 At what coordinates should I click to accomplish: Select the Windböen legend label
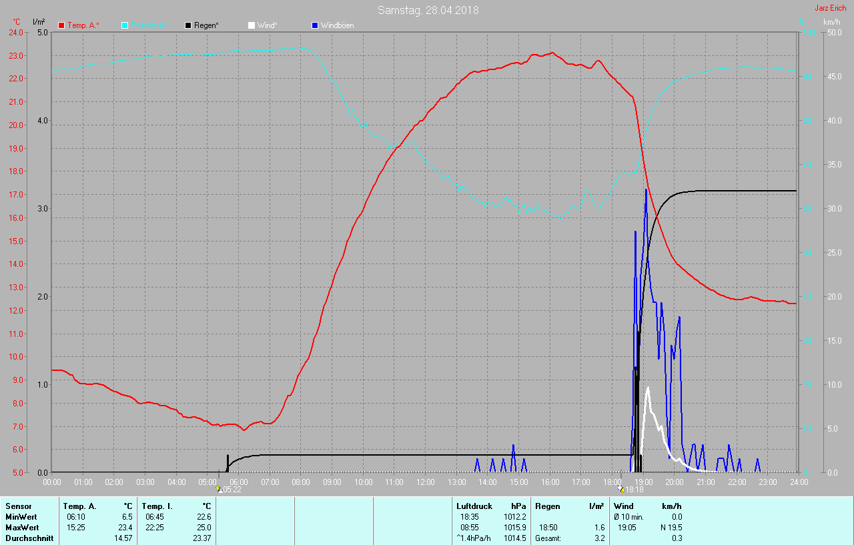337,25
